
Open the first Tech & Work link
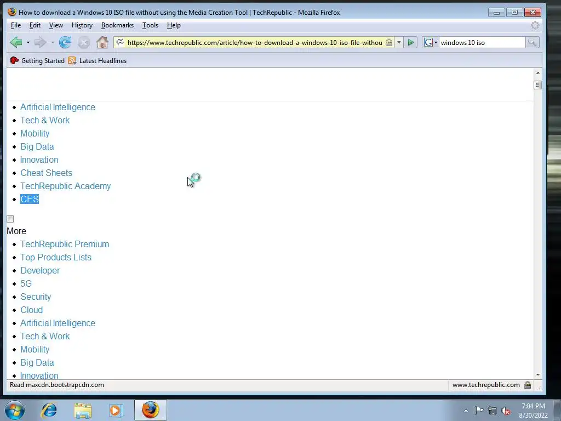pos(45,120)
